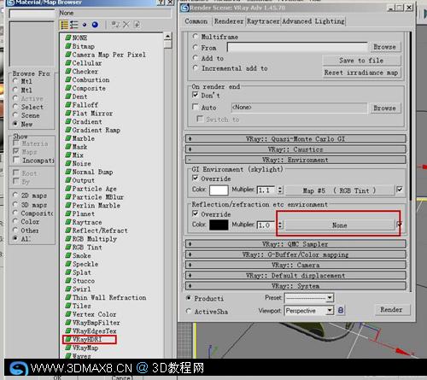Switch browser to View Small Icons mode

(85, 25)
